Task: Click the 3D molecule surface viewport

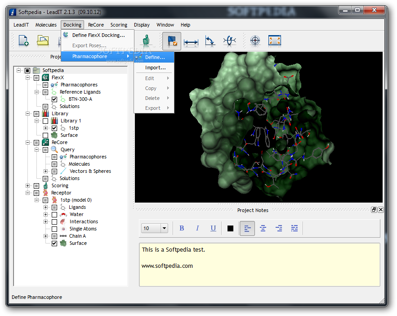Action: [259, 127]
